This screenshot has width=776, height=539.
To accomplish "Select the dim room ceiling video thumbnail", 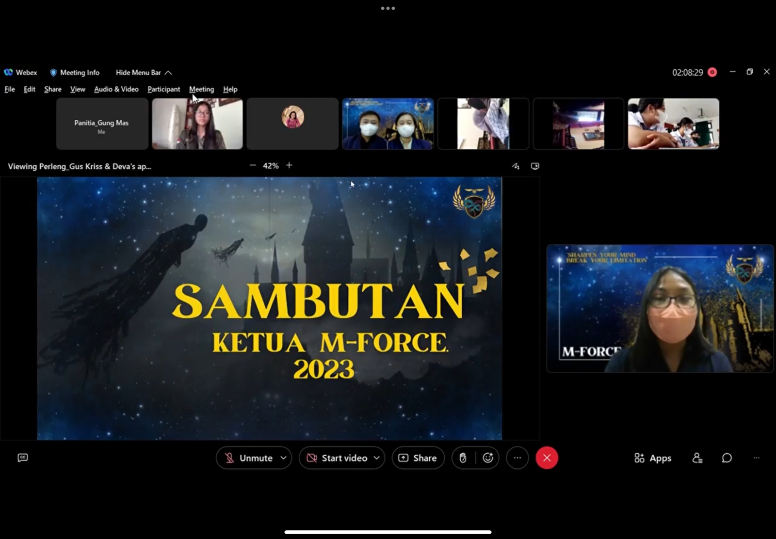I will [x=578, y=124].
